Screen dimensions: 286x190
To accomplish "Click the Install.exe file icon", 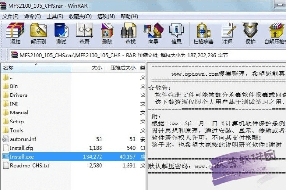I will (6, 157).
